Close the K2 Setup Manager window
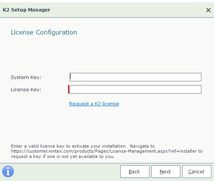Screen dimensions: 214x181 click(x=208, y=10)
